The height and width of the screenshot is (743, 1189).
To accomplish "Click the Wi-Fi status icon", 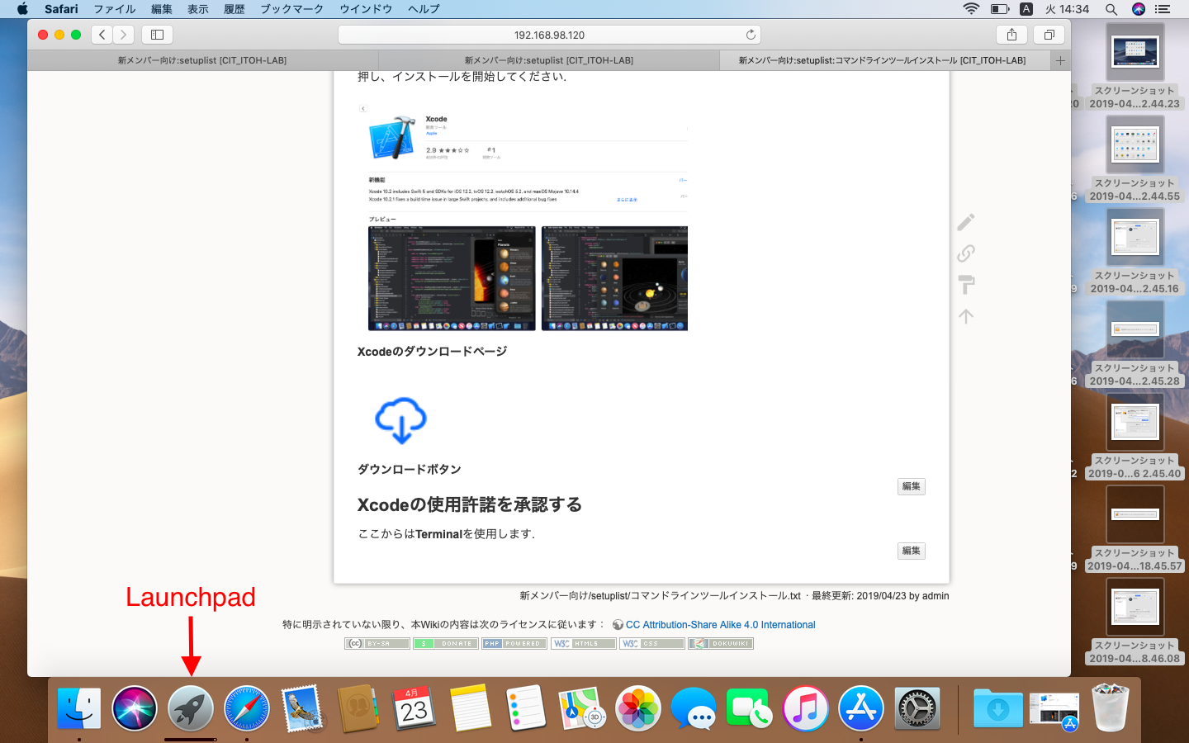I will 971,9.
